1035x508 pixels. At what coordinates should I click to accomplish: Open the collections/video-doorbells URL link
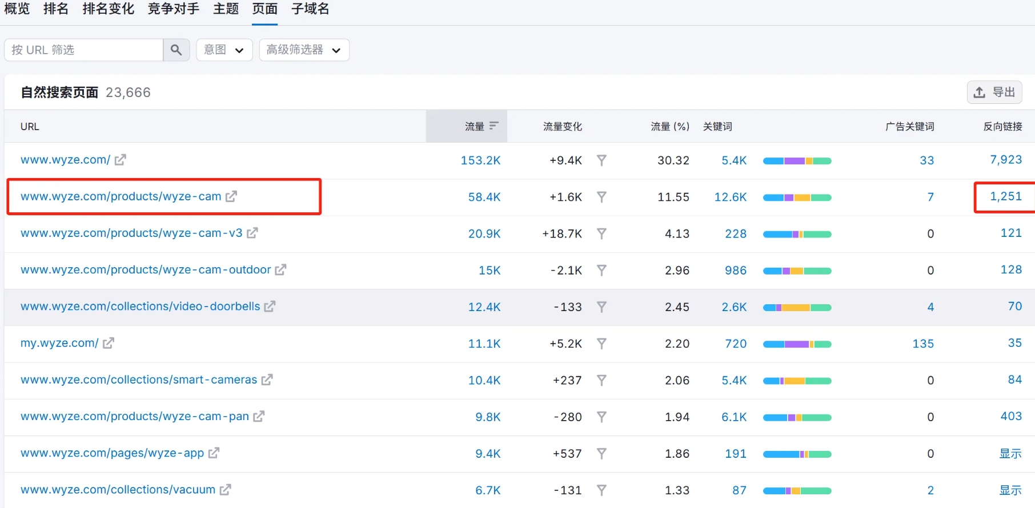pyautogui.click(x=141, y=307)
